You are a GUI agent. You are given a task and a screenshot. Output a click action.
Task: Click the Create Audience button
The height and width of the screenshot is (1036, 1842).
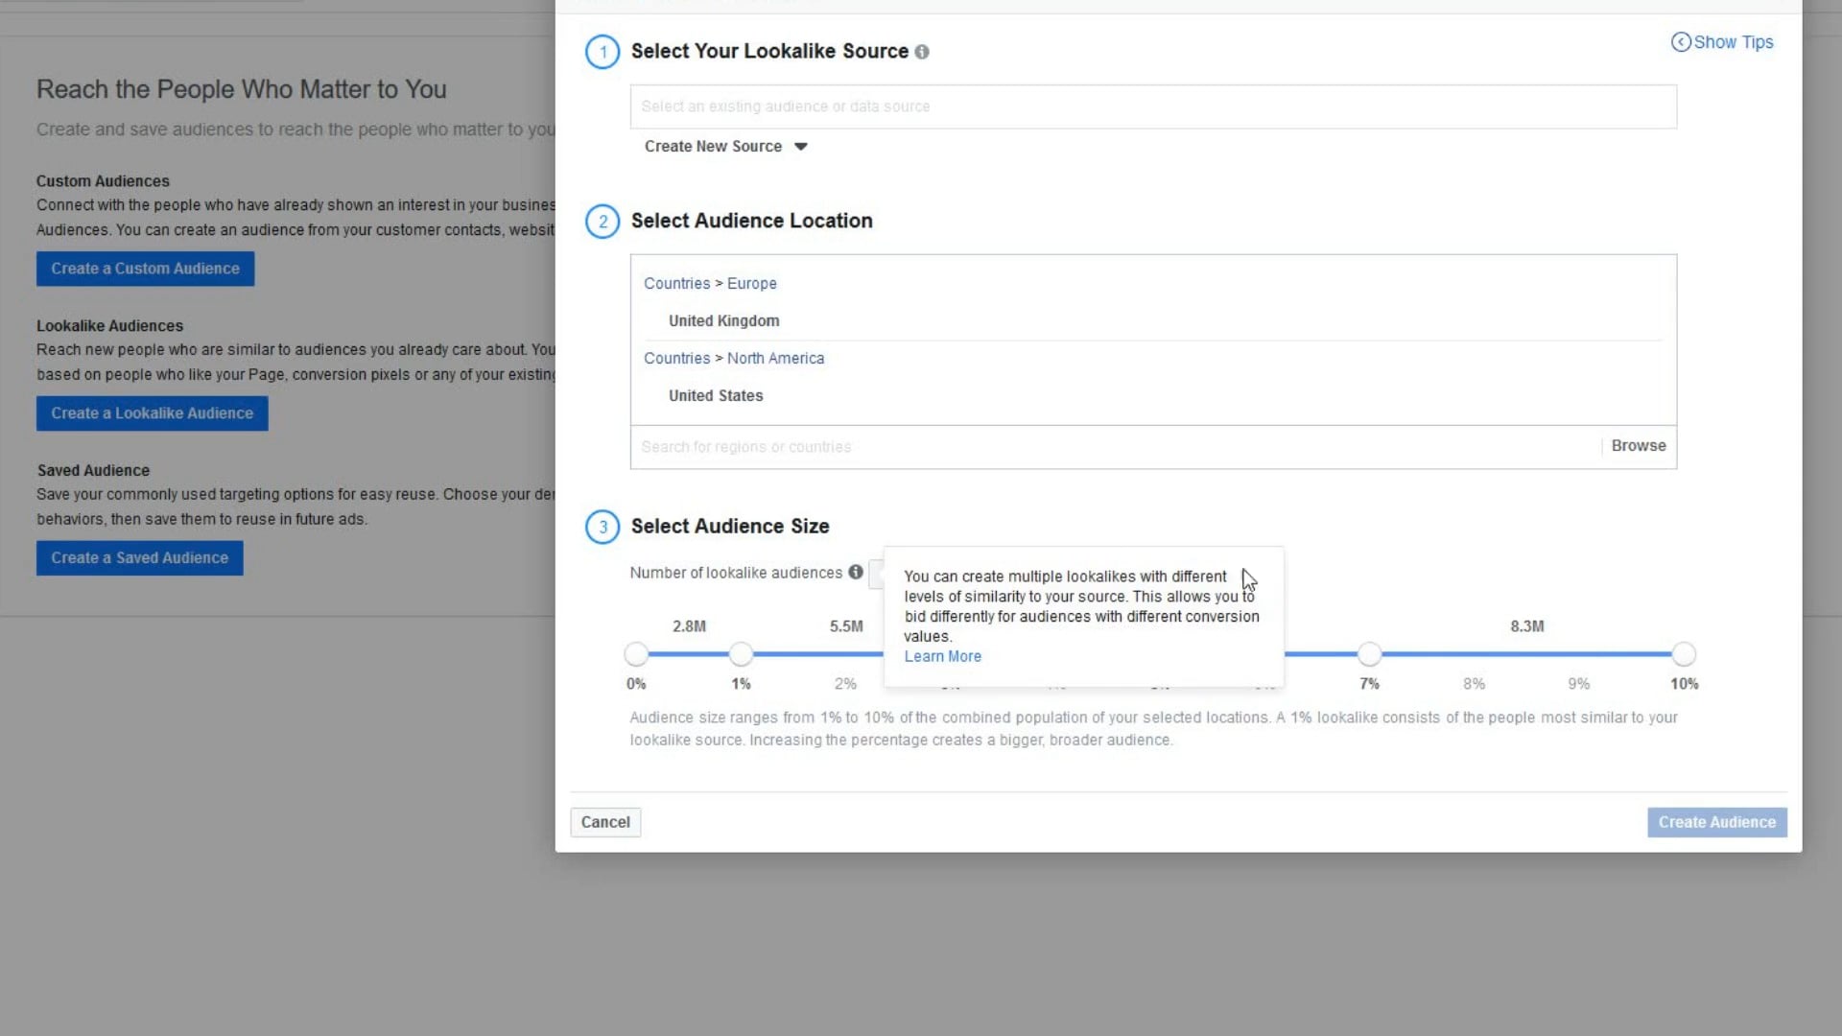tap(1717, 822)
